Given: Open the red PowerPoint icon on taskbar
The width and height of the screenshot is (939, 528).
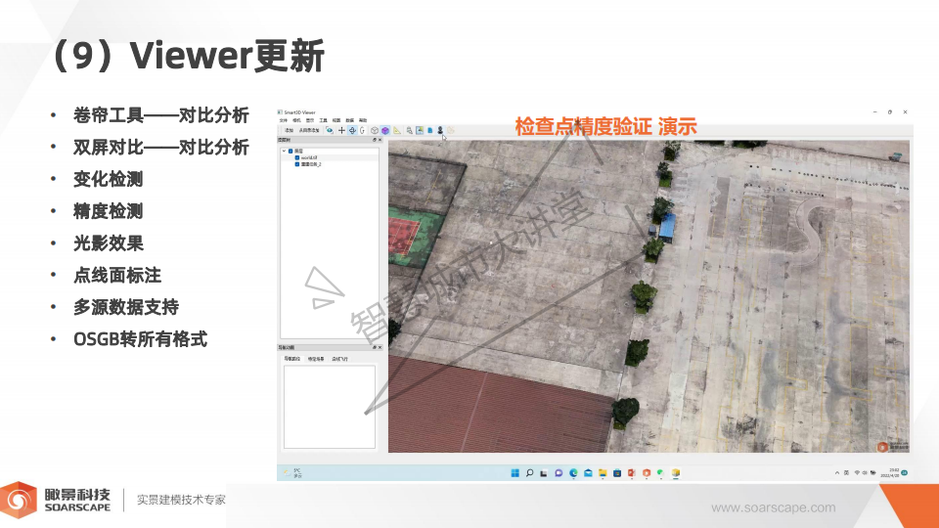Looking at the screenshot, I should [x=631, y=473].
